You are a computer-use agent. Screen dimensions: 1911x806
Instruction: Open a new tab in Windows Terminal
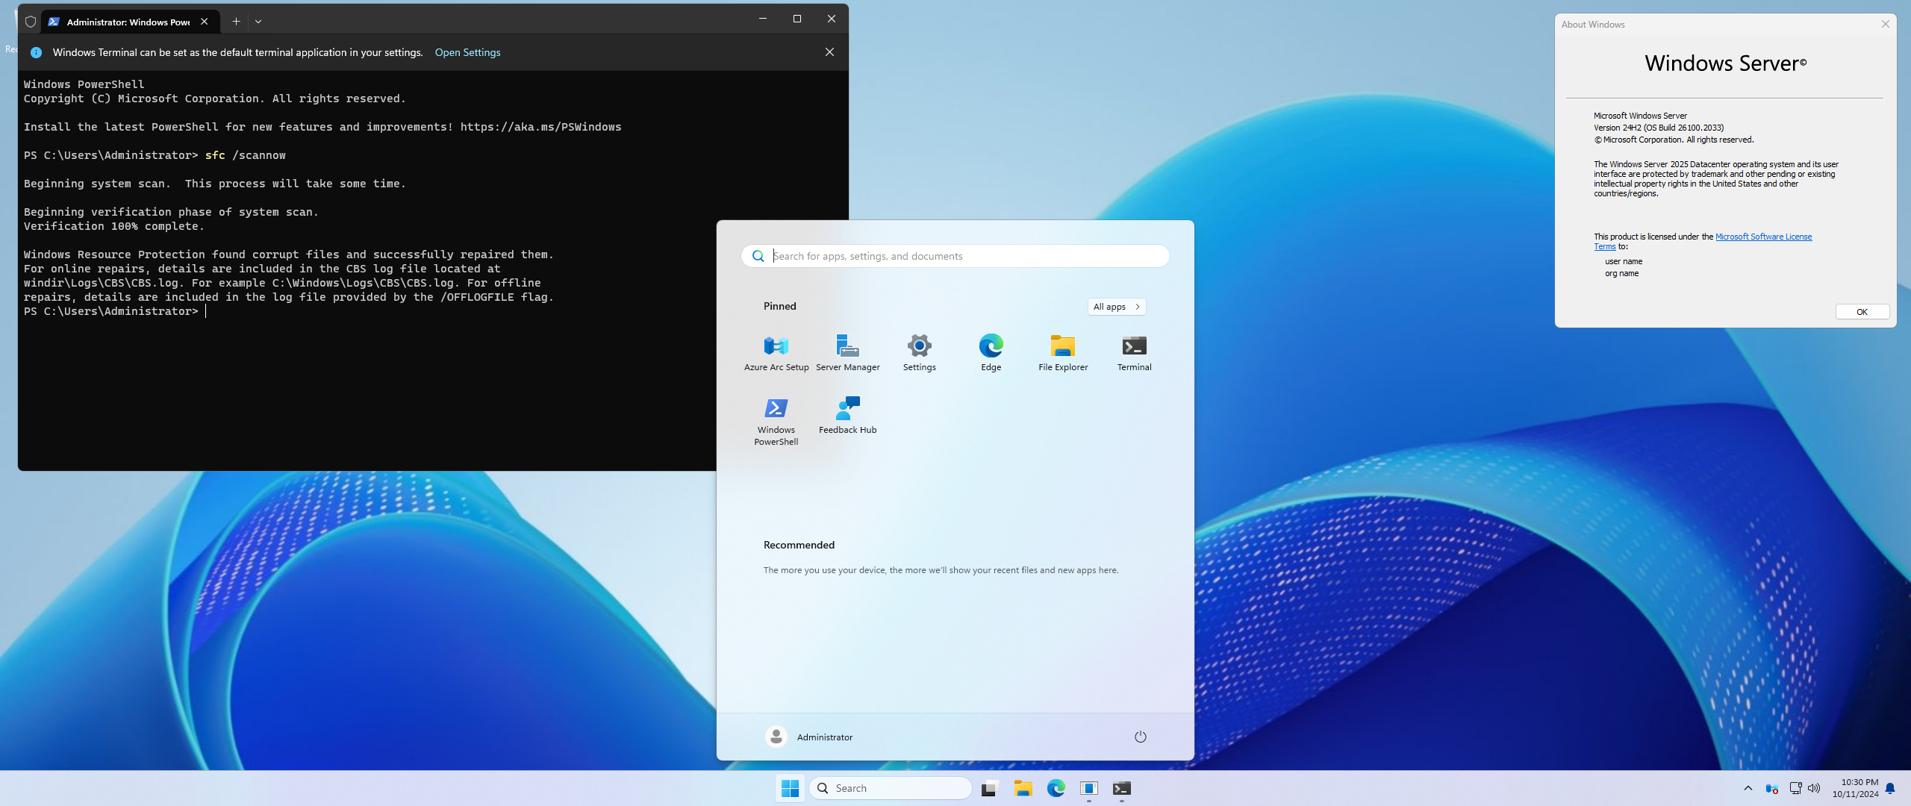[x=236, y=22]
